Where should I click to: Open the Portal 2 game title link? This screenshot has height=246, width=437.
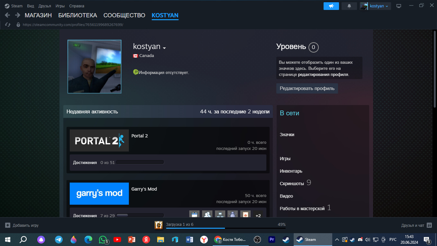pos(140,136)
